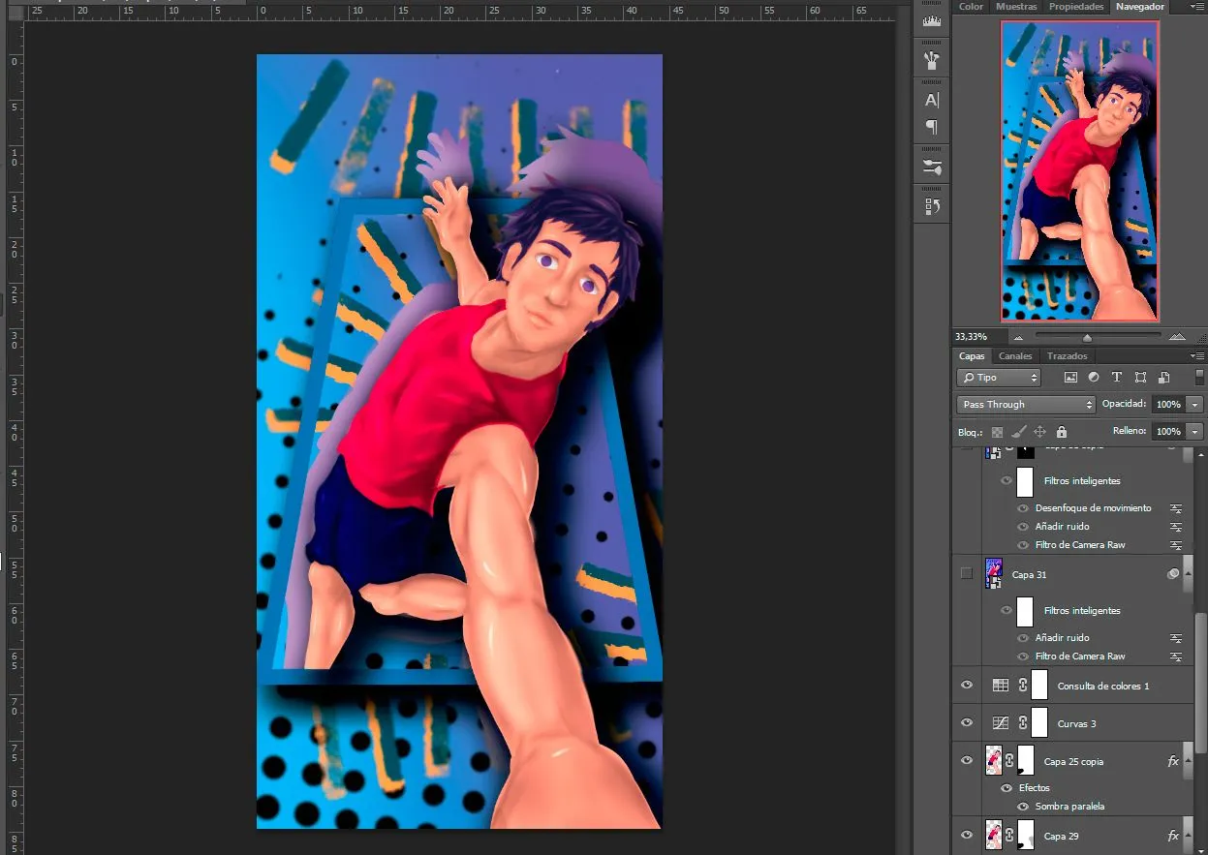This screenshot has width=1208, height=855.
Task: Switch to the Canales tab
Action: click(1015, 356)
